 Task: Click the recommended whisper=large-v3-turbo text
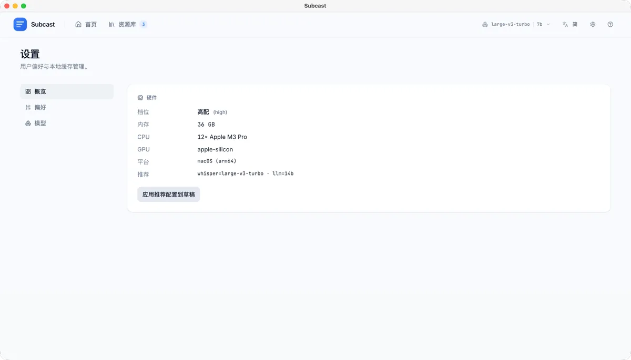coord(230,173)
